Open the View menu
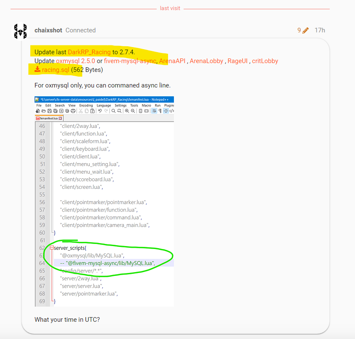Image resolution: width=355 pixels, height=339 pixels. click(72, 106)
